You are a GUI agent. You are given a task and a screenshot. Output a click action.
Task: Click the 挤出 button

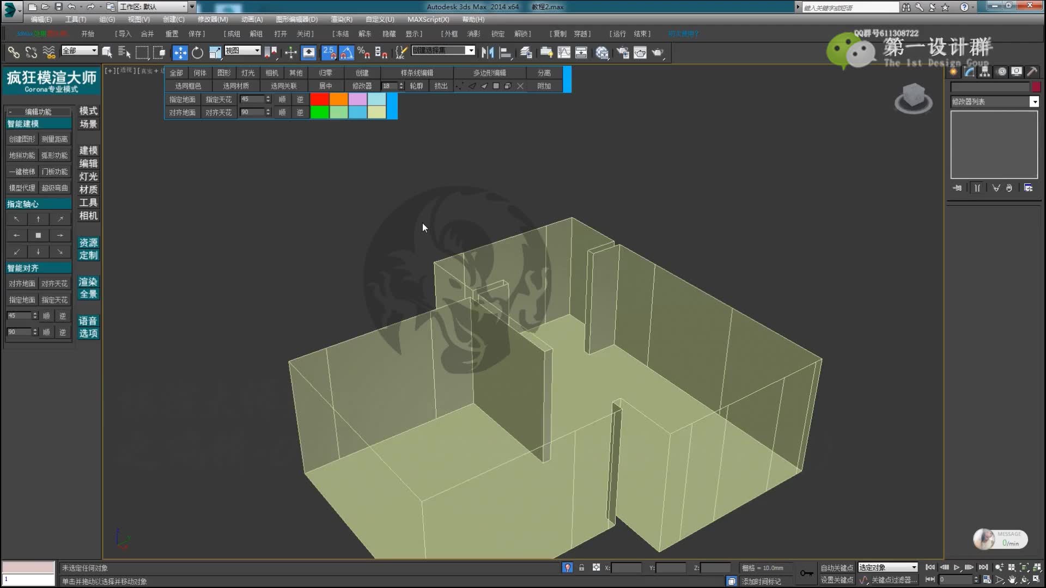[x=441, y=86]
